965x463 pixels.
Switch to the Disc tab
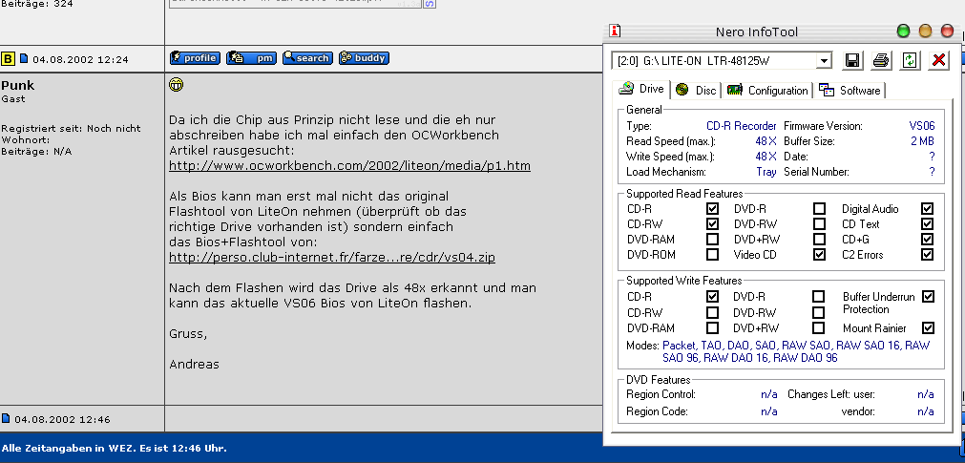(696, 91)
